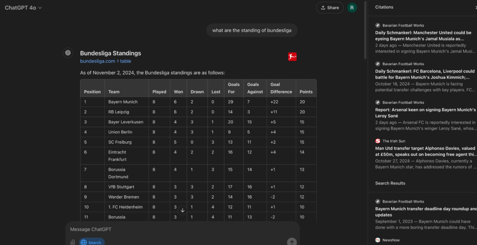Image resolution: width=477 pixels, height=245 pixels.
Task: Click the Bundesliga logo icon
Action: (x=292, y=57)
